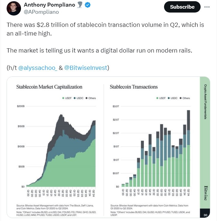Click the Anthony Pompliano display name

pos(49,5)
